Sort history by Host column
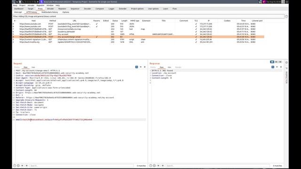The height and width of the screenshot is (169, 301). tap(33, 21)
